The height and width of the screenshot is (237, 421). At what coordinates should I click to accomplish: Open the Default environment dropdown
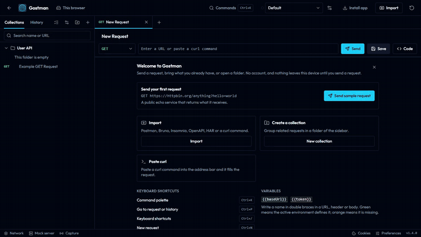click(294, 8)
